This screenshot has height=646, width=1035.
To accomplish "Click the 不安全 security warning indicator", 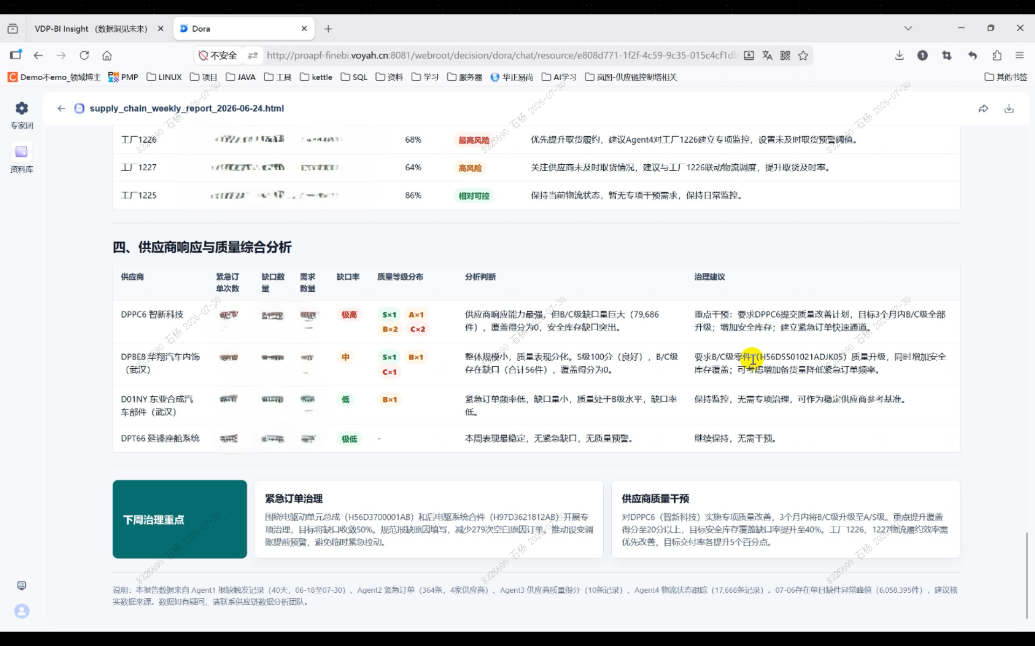I will 218,55.
